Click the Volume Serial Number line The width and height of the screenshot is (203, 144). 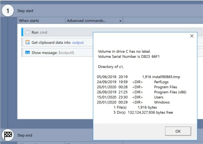coord(129,57)
